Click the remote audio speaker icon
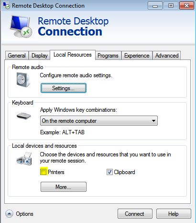196x223 pixels. tap(23, 80)
